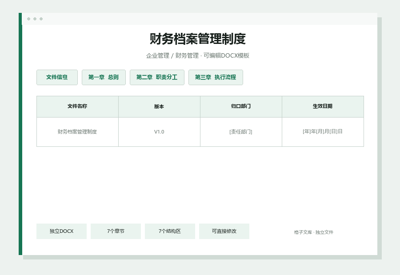Click the 文件名称 column header
Image resolution: width=400 pixels, height=275 pixels.
77,106
